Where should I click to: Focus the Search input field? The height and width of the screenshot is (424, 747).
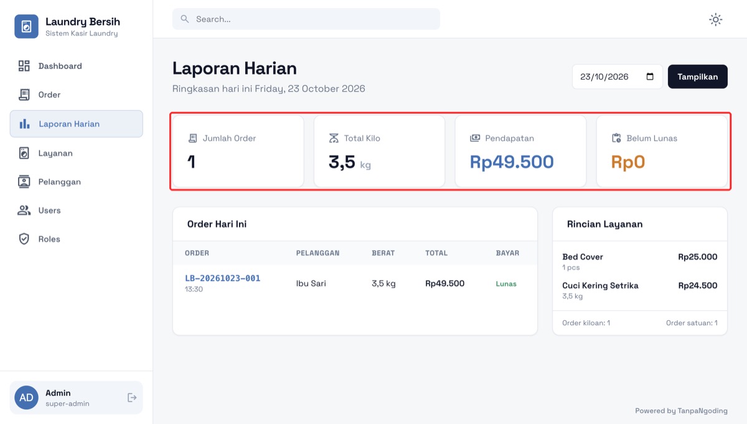tap(306, 19)
